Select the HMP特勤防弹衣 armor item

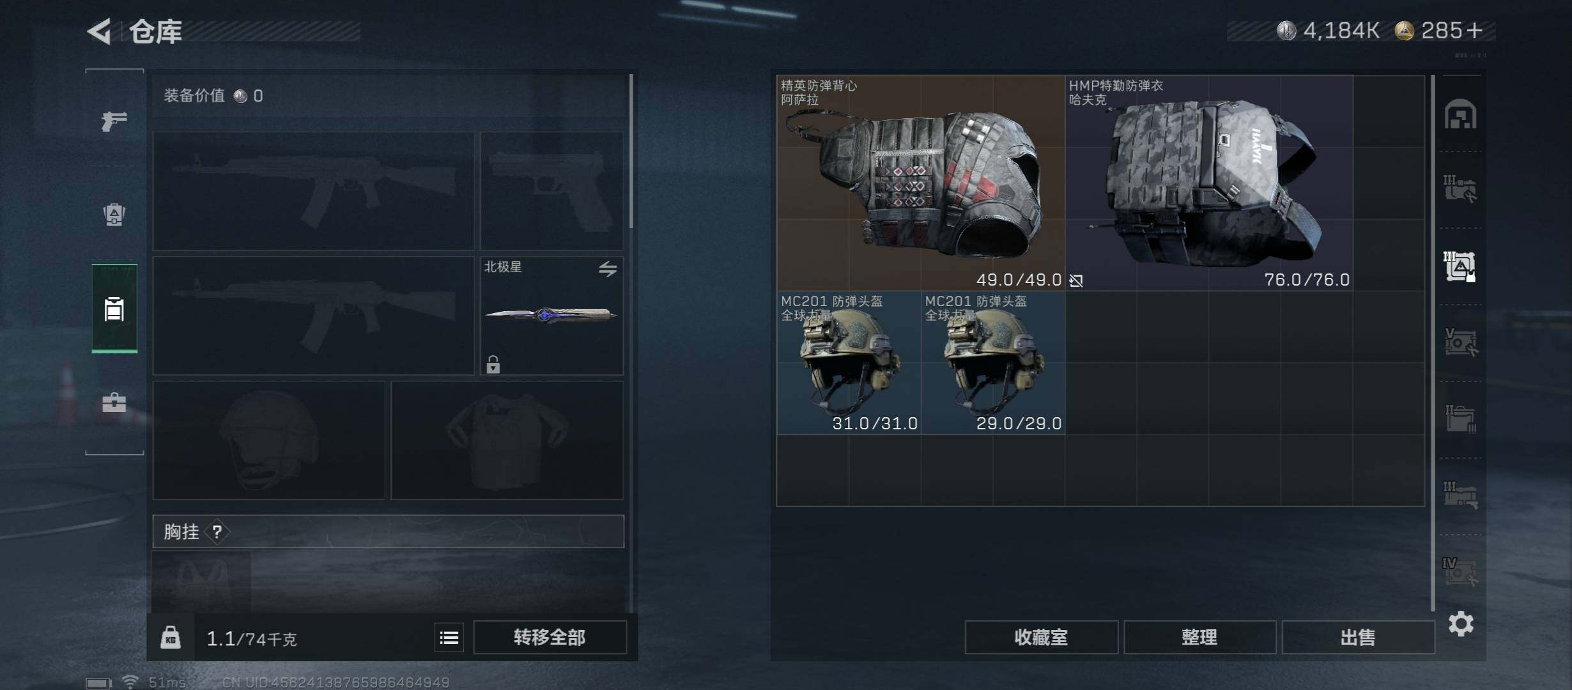[x=1210, y=183]
